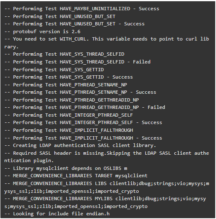
Task: Click the MERGE_CONVENIENCE_LIBRARIES MYLIBS line
Action: (105, 203)
